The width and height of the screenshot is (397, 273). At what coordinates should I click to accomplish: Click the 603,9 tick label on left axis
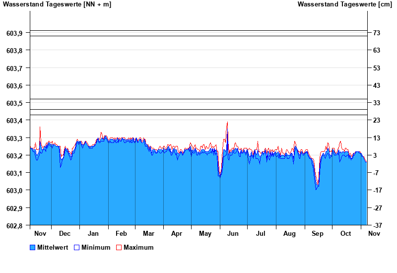(14, 33)
